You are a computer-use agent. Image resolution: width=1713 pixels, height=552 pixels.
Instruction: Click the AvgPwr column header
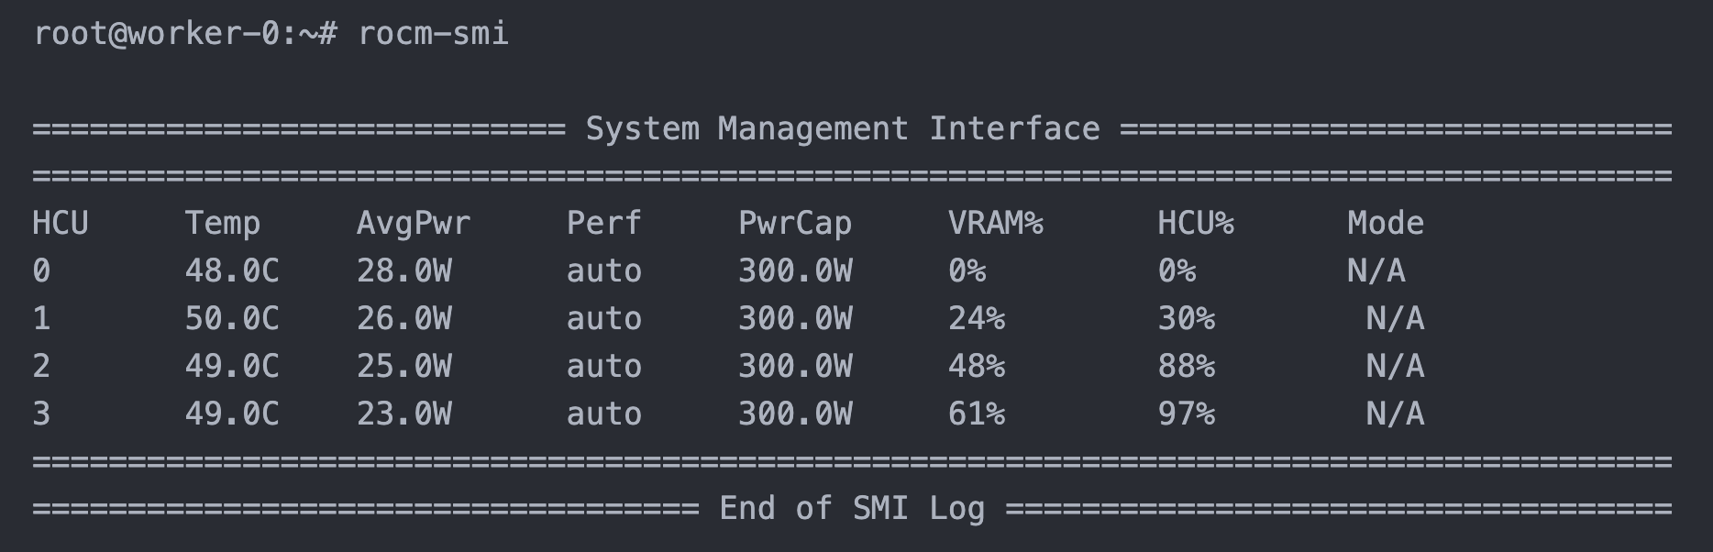(x=413, y=224)
